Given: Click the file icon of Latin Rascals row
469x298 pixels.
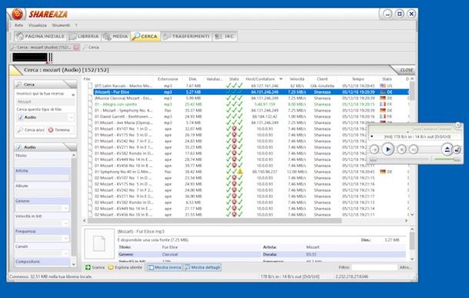Looking at the screenshot, I should [90, 86].
